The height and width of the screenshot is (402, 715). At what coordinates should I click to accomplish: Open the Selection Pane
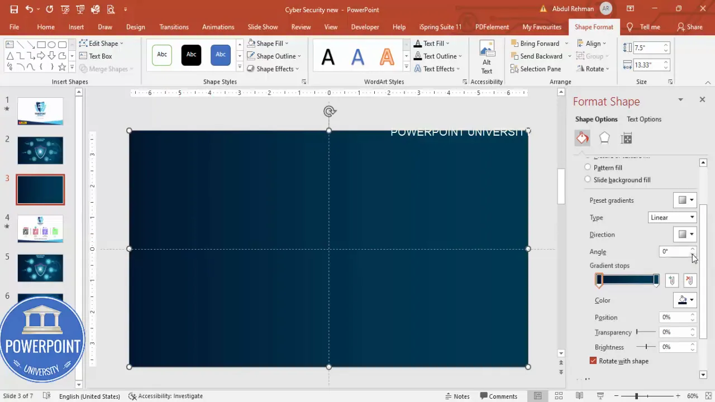536,69
